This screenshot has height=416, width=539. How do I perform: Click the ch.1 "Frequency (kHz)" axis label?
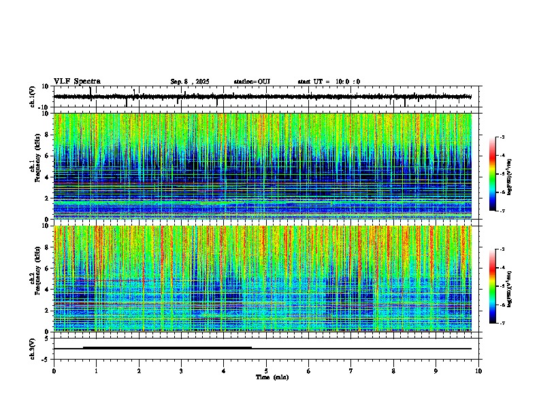click(x=37, y=158)
